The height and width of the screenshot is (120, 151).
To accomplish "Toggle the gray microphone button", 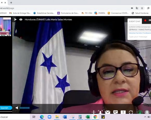I will (x=147, y=112).
